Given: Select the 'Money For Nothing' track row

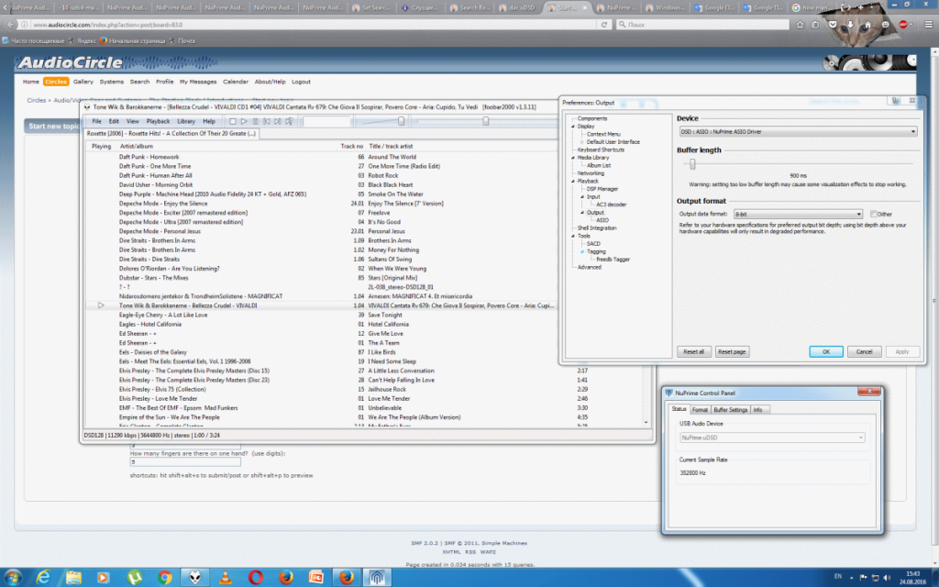Looking at the screenshot, I should pos(322,249).
